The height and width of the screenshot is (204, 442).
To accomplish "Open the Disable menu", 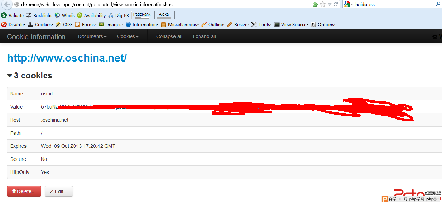I will tap(13, 24).
